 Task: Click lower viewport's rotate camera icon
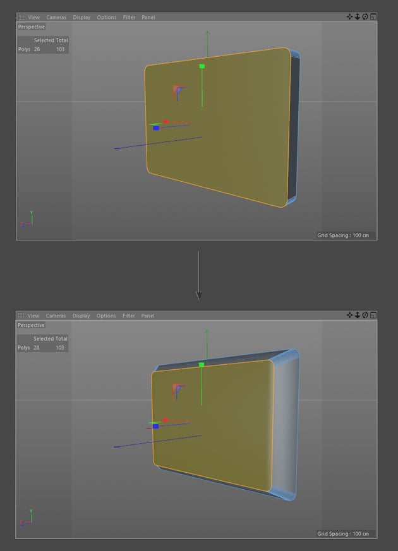coord(365,315)
